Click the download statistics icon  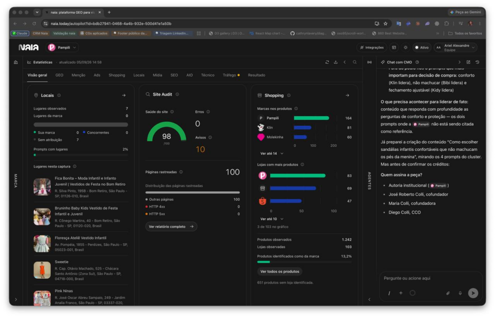pos(335,62)
